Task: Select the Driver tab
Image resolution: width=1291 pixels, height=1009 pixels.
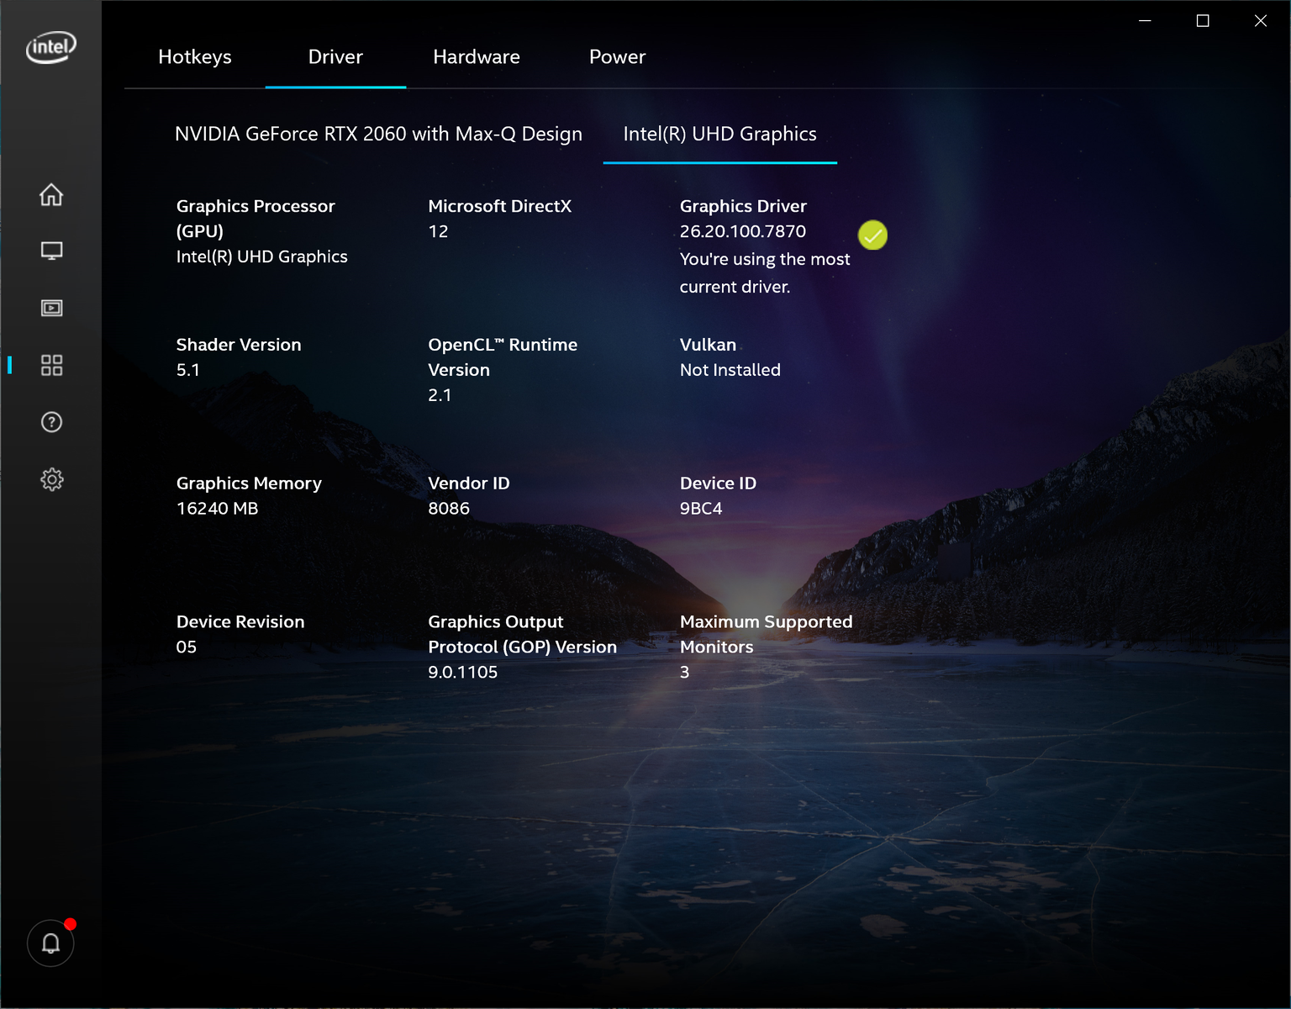Action: pos(335,57)
